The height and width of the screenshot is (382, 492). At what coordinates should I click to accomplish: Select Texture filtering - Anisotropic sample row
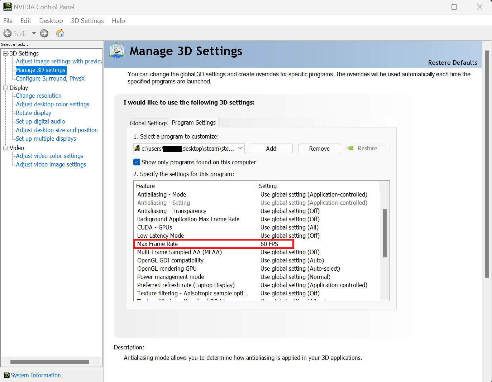coord(257,293)
